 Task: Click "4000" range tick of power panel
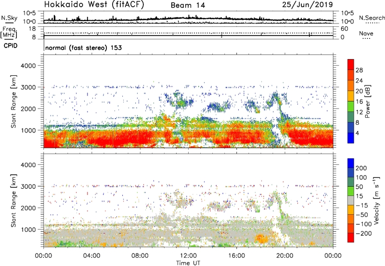coord(28,66)
